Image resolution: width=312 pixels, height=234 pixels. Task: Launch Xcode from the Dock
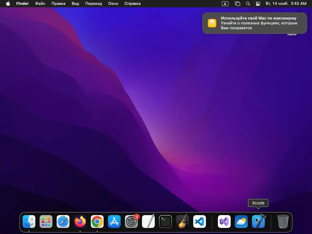pyautogui.click(x=258, y=222)
